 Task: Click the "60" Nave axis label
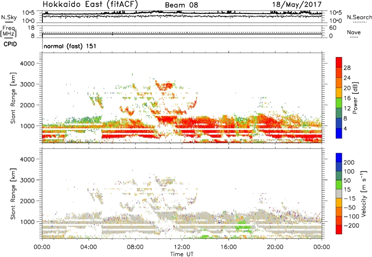(x=333, y=28)
